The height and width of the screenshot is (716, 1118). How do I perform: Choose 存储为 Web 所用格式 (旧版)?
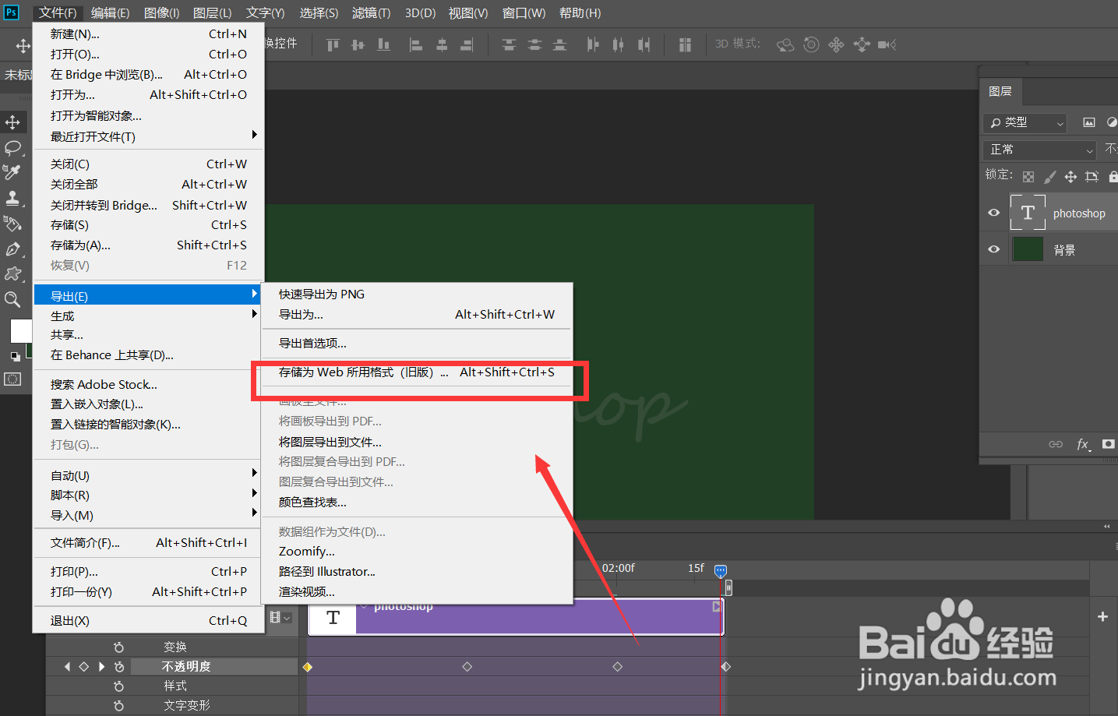(417, 372)
